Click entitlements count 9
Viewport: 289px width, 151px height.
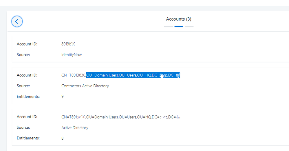tap(63, 97)
